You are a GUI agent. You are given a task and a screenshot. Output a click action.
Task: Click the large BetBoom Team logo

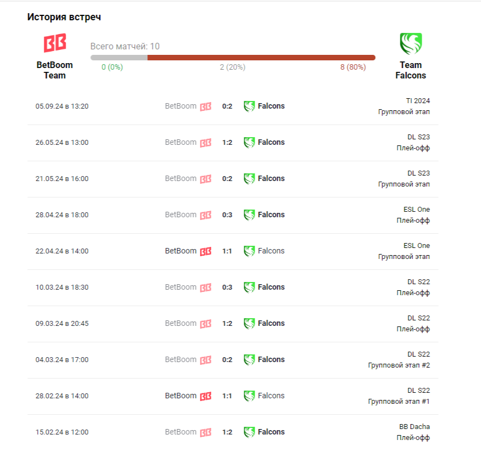(55, 43)
